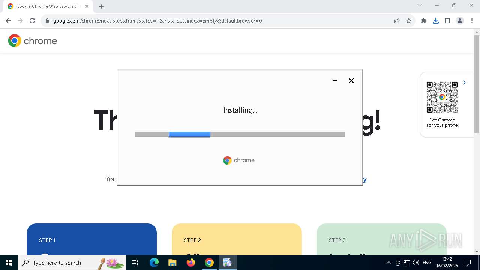
Task: Open the Windows Start menu
Action: pyautogui.click(x=9, y=262)
